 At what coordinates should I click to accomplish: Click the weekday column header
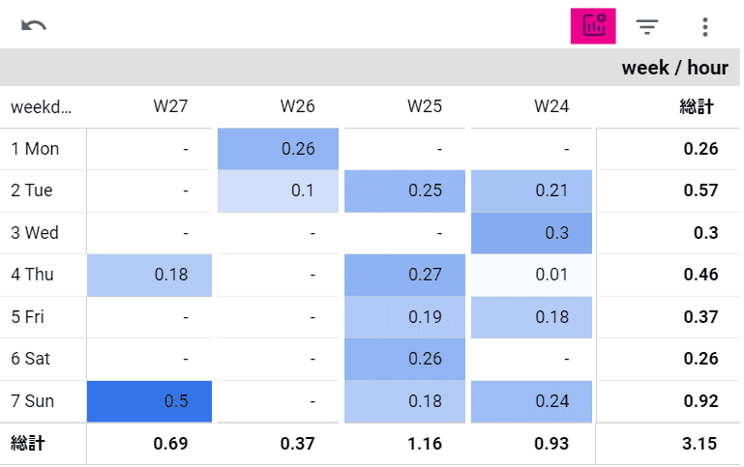point(42,106)
